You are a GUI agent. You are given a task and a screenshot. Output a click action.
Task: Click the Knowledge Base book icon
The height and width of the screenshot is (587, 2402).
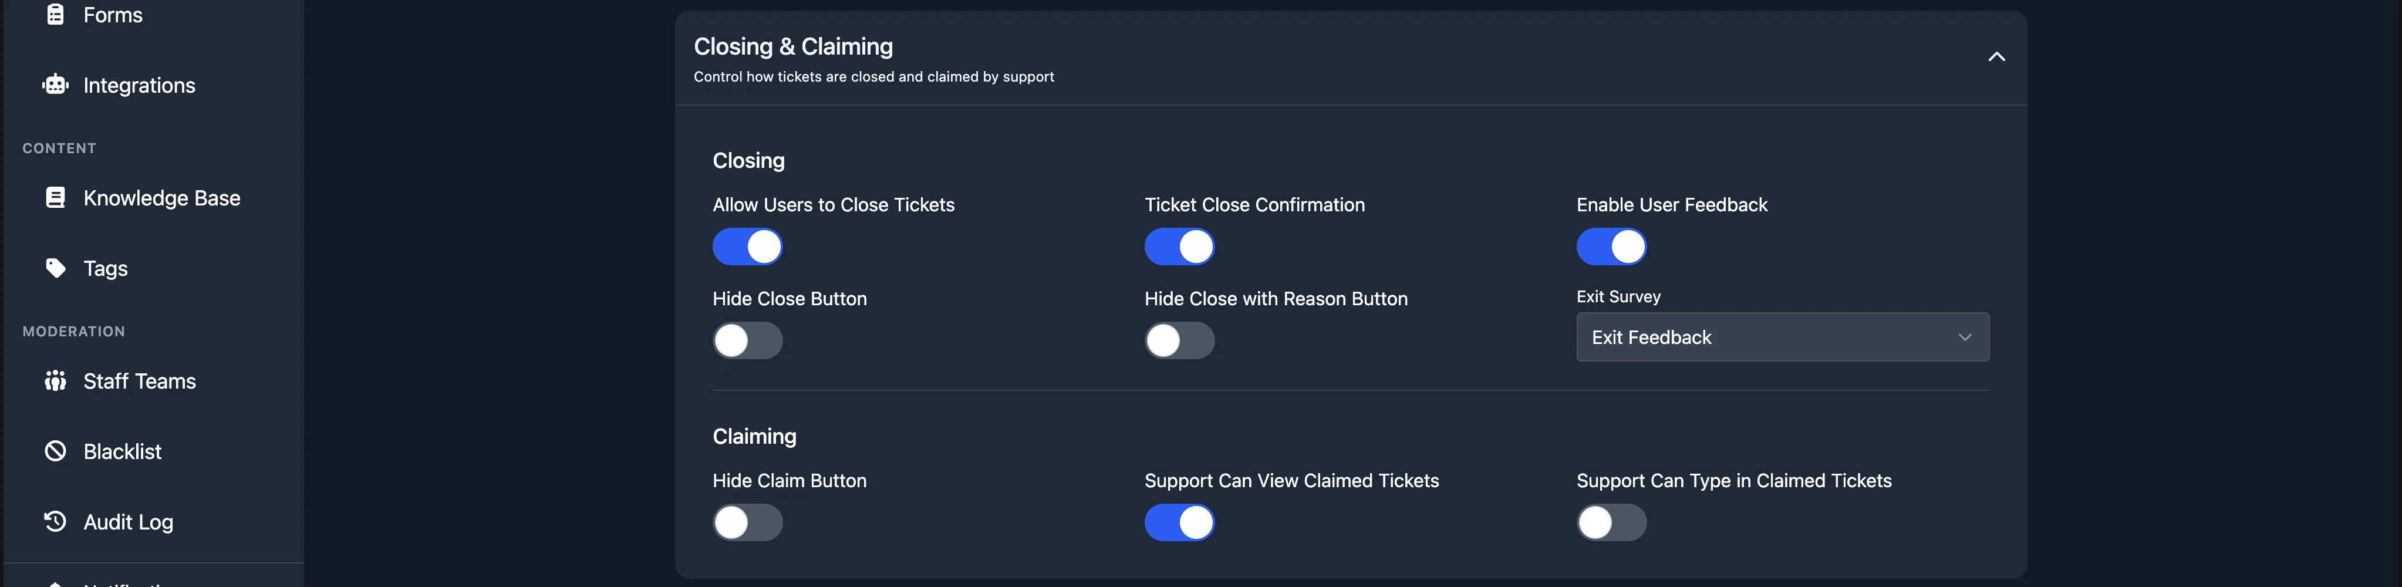55,198
